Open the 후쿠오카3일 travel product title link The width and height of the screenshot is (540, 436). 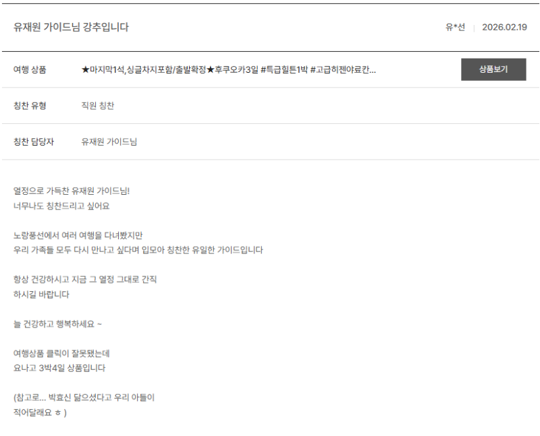228,69
